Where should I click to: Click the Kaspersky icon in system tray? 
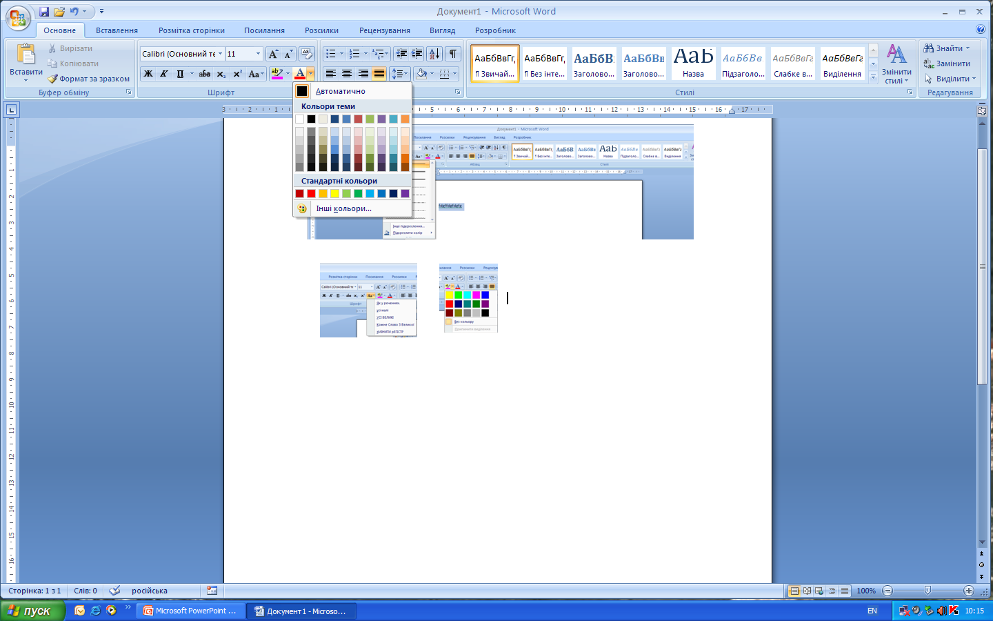954,611
